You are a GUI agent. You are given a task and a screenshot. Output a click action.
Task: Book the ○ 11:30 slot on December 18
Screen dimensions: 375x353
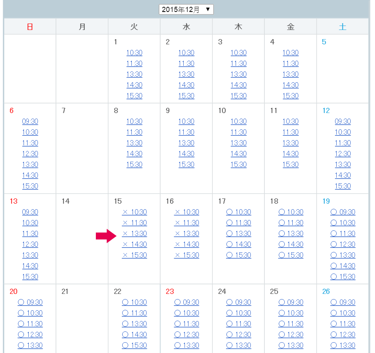(291, 223)
